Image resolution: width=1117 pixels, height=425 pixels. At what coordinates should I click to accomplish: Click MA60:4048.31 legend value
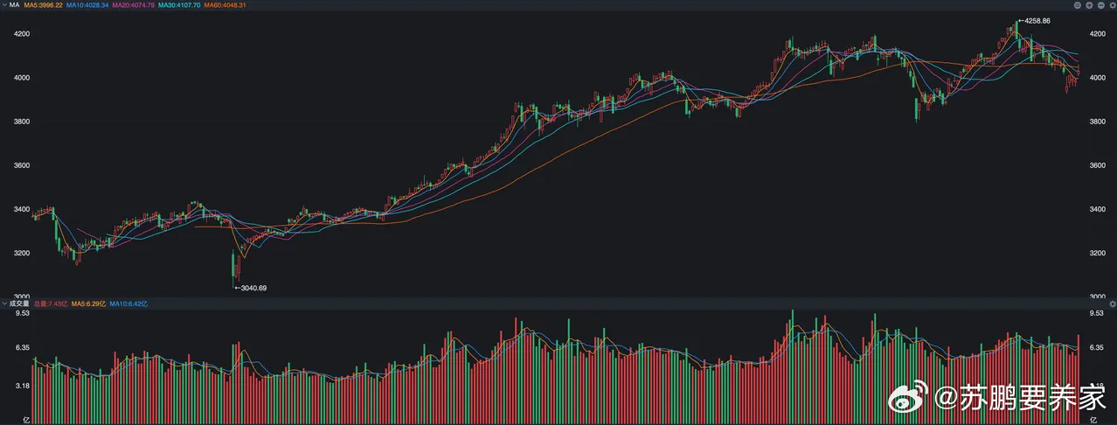pyautogui.click(x=225, y=5)
